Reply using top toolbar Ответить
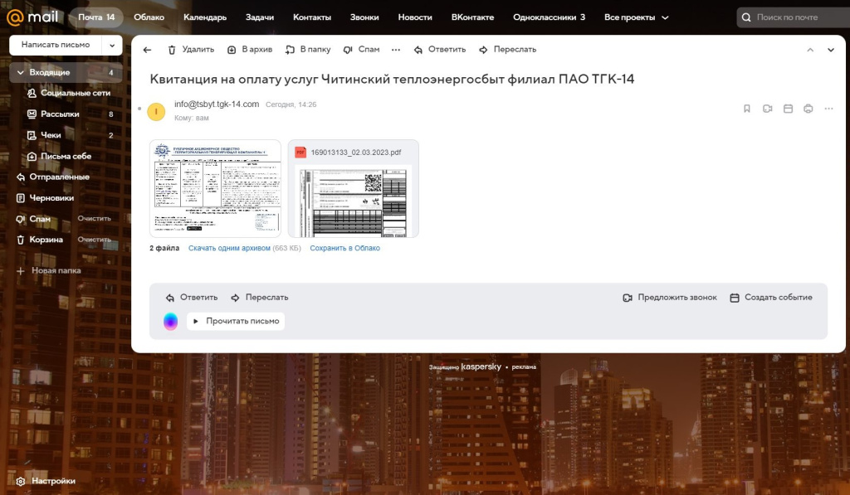850x495 pixels. coord(440,49)
